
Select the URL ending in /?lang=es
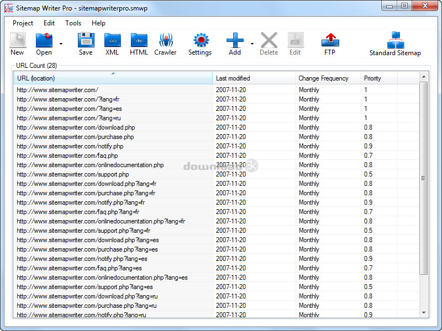[x=70, y=109]
